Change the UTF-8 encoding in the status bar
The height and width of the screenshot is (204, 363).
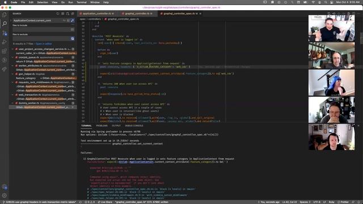(x=317, y=202)
